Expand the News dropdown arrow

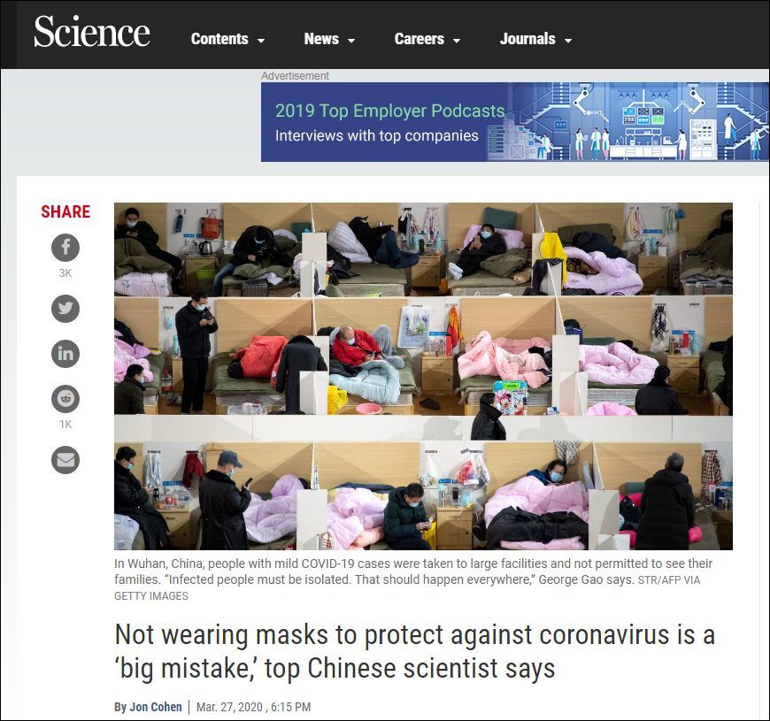(351, 41)
